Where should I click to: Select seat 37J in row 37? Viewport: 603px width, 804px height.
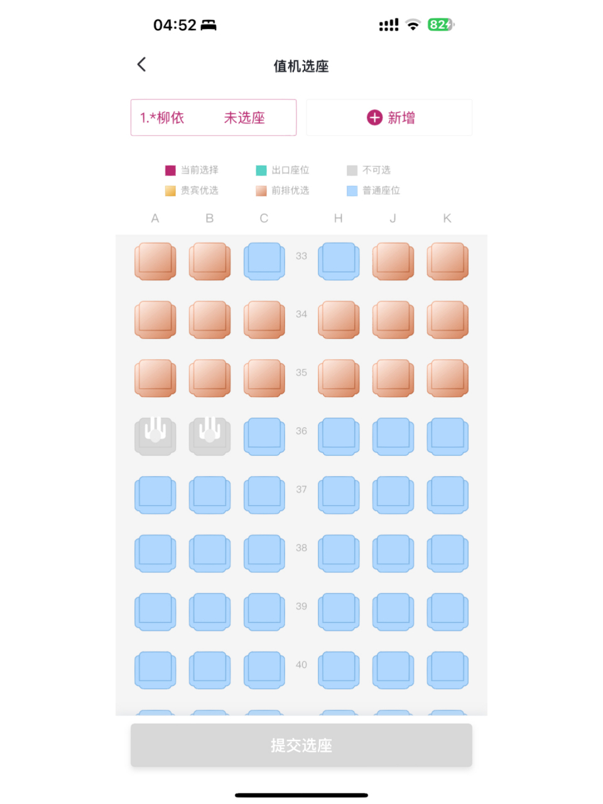click(393, 494)
